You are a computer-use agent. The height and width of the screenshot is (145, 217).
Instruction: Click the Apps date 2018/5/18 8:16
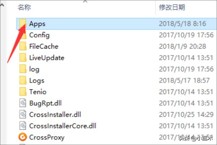[182, 24]
